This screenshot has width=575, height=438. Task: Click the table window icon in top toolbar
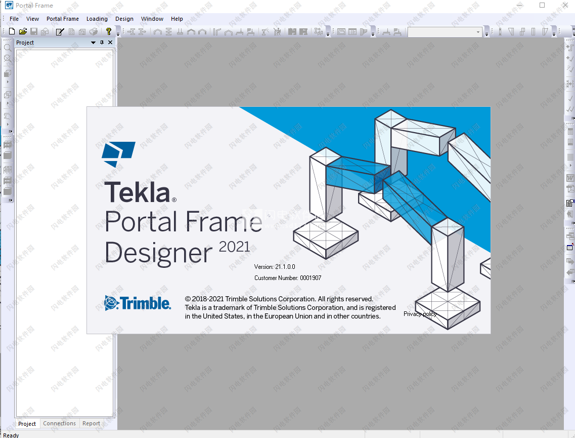click(x=352, y=31)
